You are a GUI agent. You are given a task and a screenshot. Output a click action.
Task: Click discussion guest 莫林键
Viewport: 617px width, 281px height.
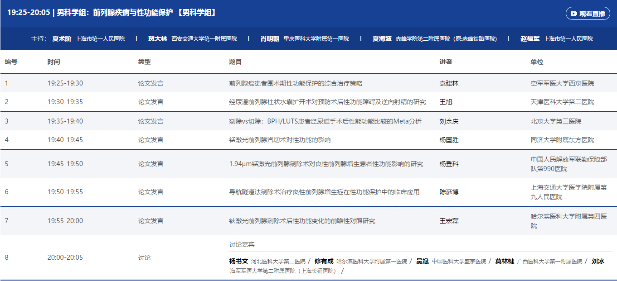click(x=505, y=262)
